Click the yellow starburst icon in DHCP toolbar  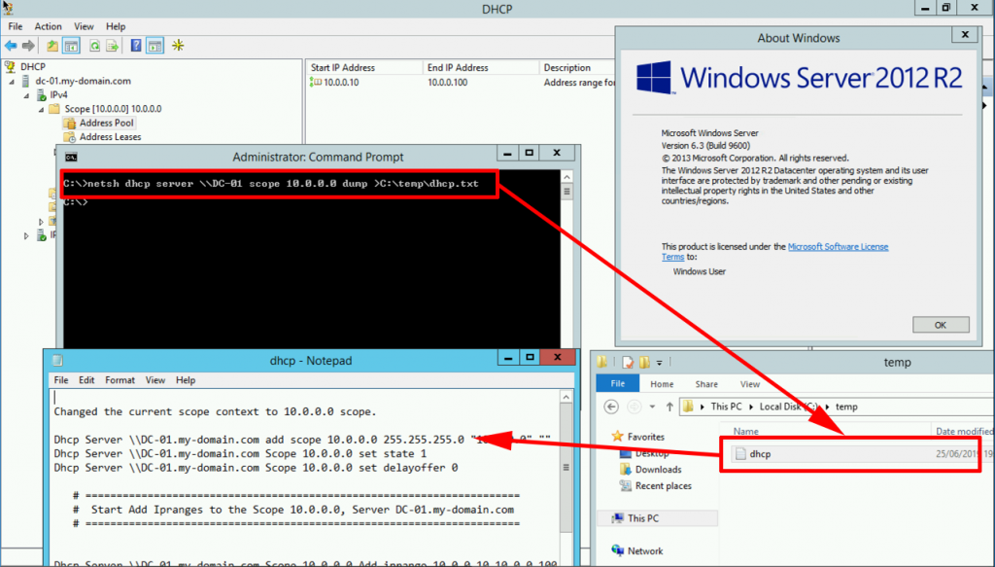tap(177, 45)
